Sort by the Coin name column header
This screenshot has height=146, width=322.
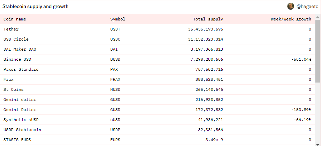15,19
